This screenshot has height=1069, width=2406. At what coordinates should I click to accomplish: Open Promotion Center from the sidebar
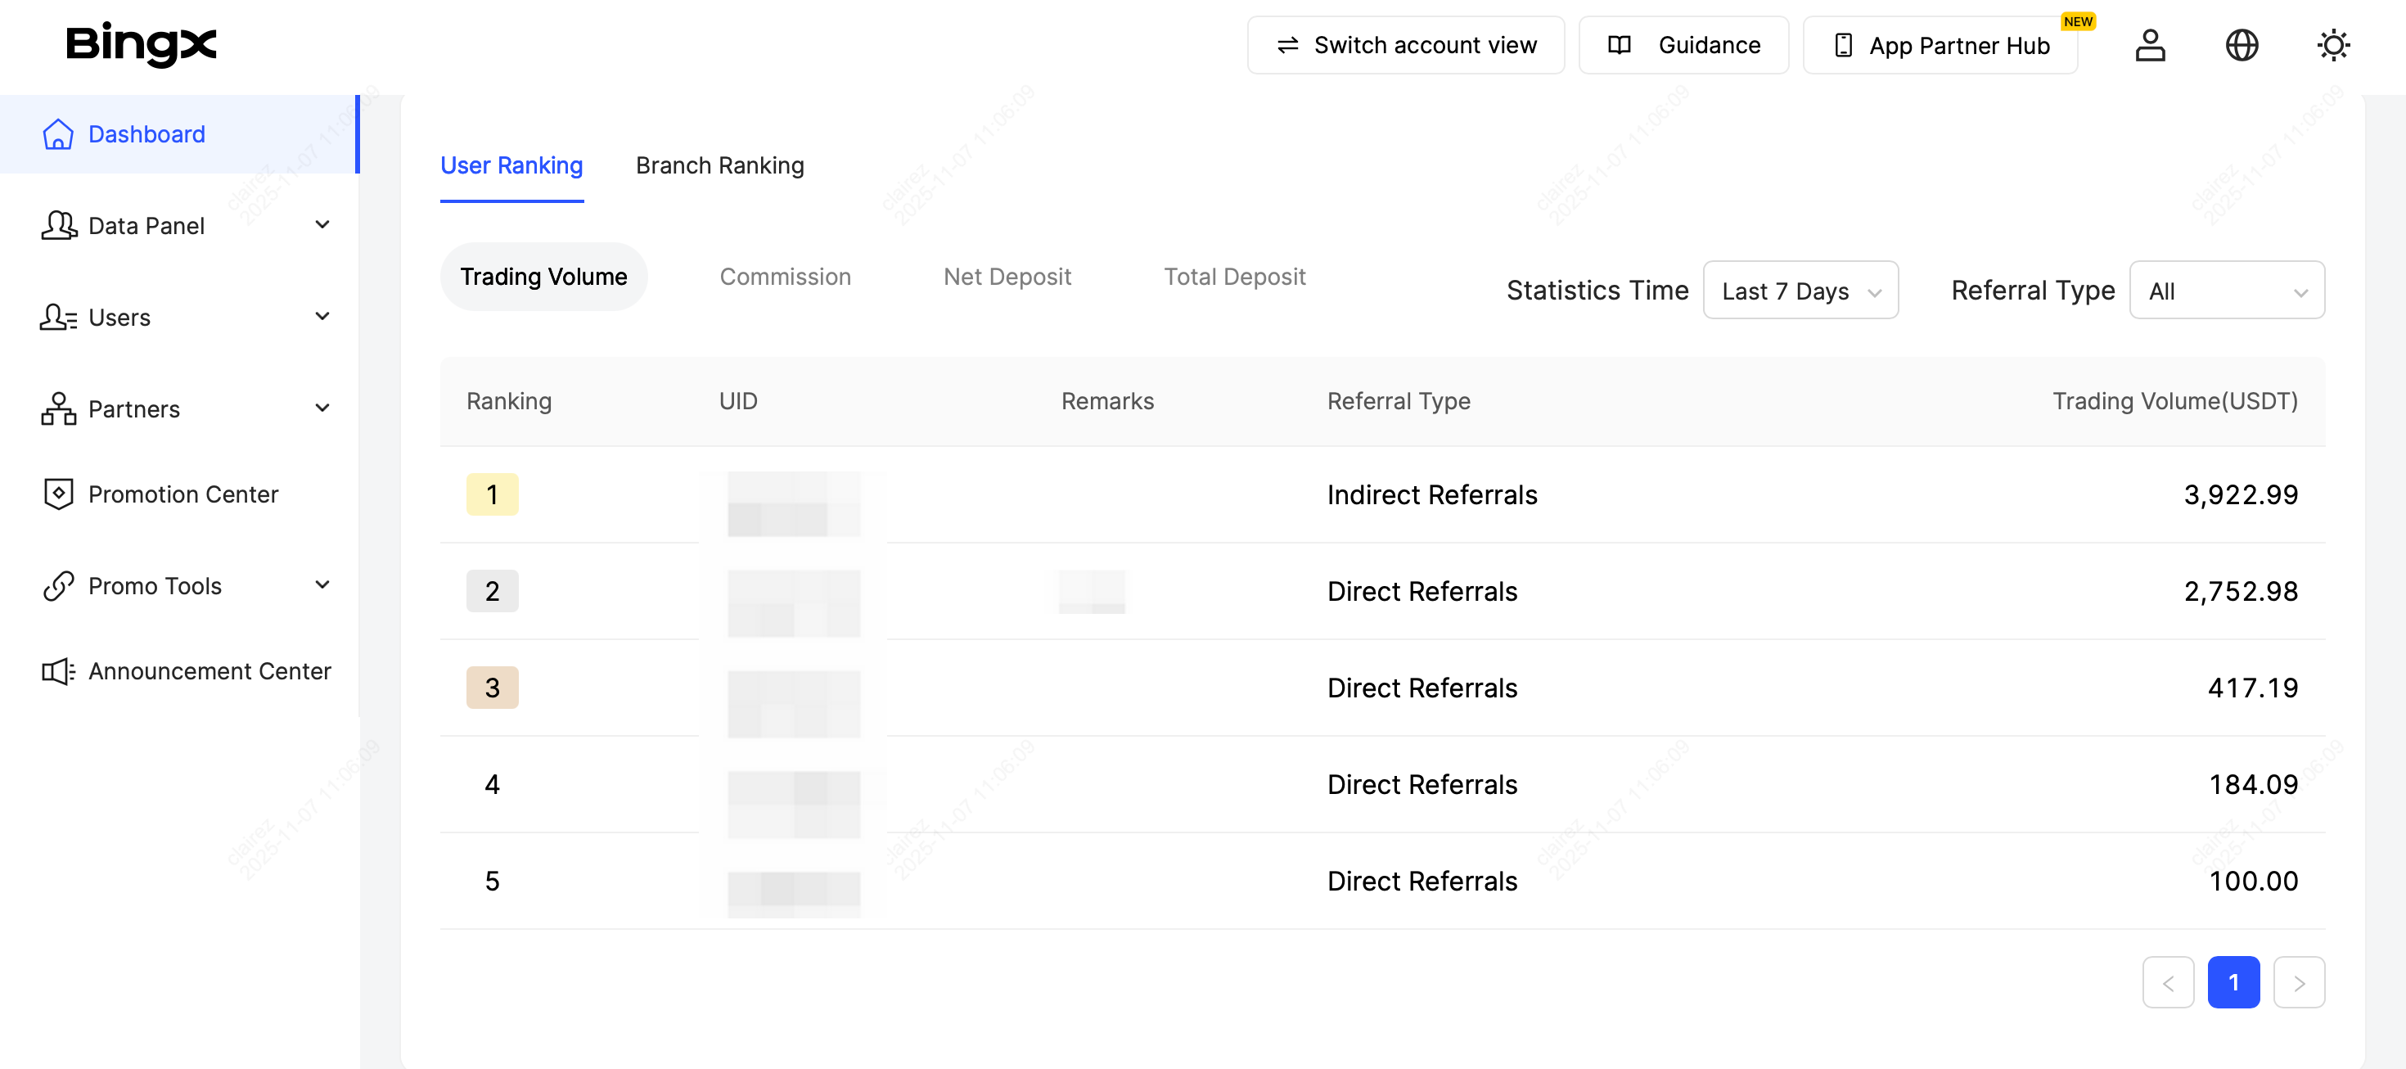[183, 494]
